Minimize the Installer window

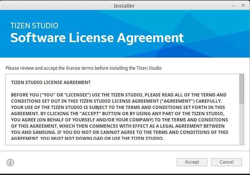[234, 6]
